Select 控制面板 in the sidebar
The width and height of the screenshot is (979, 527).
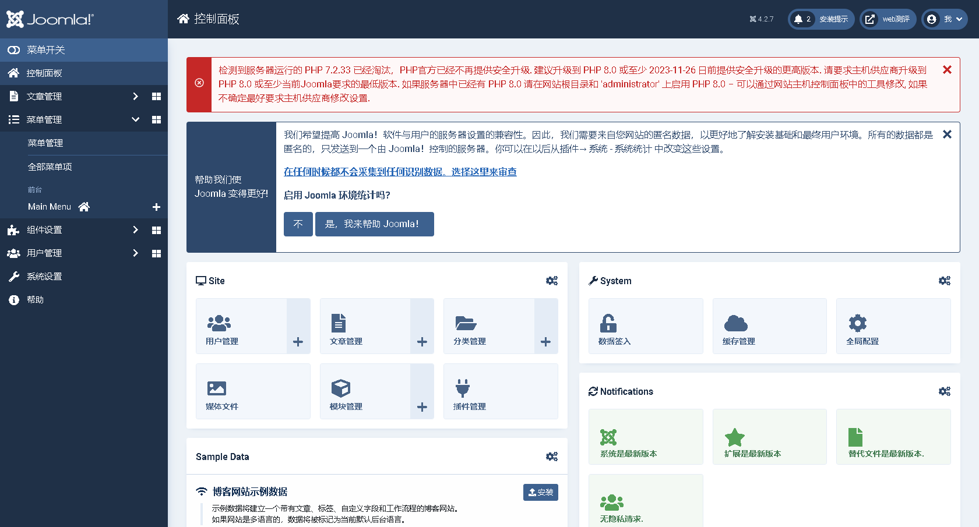pos(43,73)
